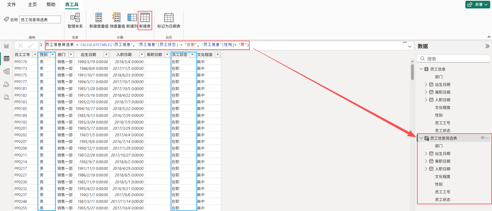Open filter dropdown for 离职日期 column
492x211 pixels.
[x=167, y=54]
